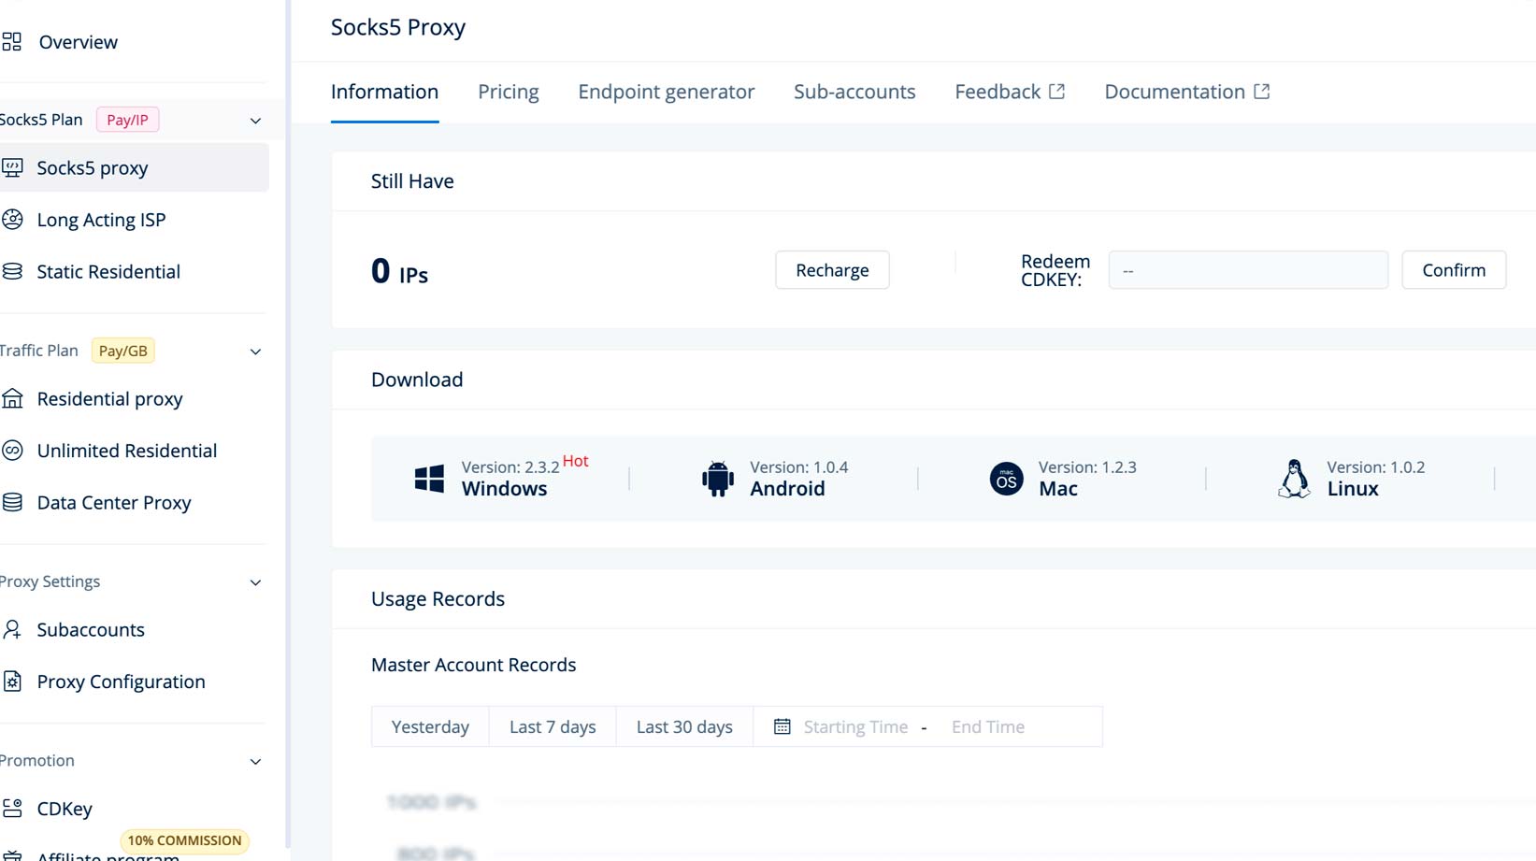Click the Residential proxy house icon
1536x861 pixels.
[x=12, y=399]
